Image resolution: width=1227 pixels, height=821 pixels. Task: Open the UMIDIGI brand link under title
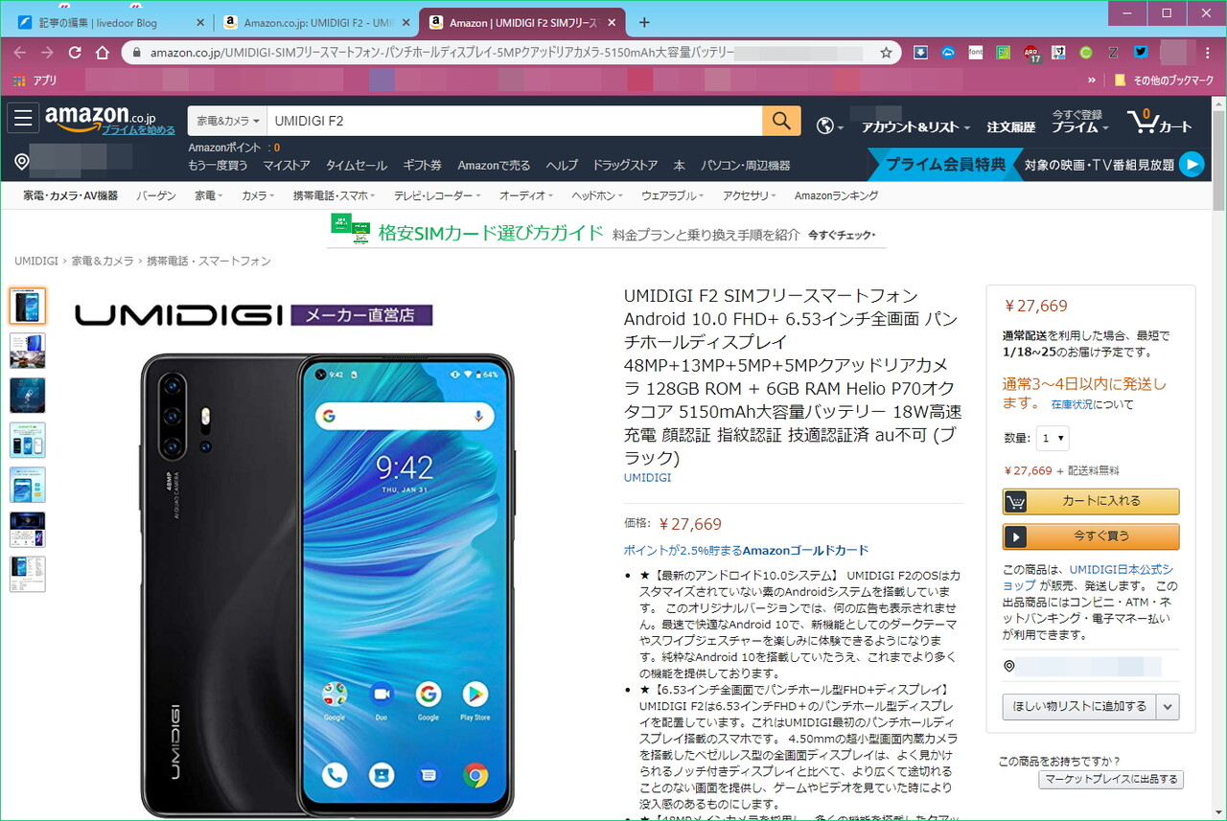pos(647,477)
